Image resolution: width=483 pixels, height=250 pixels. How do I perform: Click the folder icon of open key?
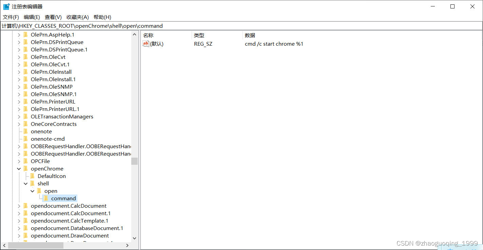pos(39,191)
